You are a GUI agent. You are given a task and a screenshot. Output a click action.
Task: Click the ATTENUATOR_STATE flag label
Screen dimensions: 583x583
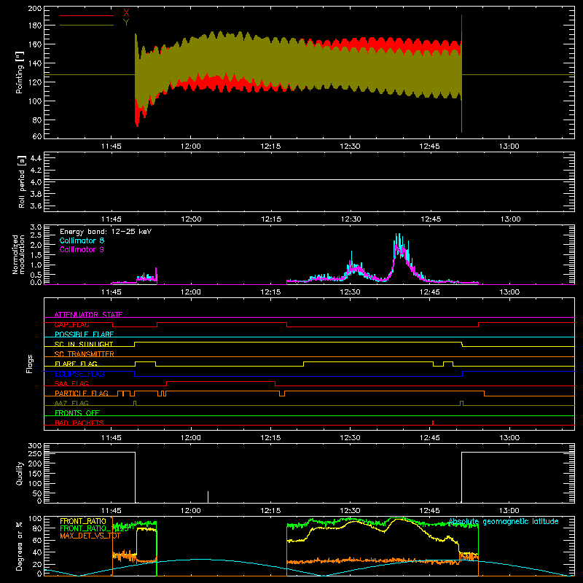pyautogui.click(x=88, y=315)
